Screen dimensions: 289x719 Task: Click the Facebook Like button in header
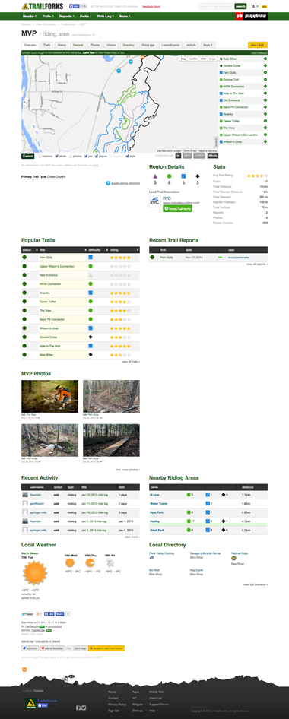[x=75, y=6]
